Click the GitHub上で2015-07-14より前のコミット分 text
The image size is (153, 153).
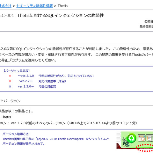[103, 123]
